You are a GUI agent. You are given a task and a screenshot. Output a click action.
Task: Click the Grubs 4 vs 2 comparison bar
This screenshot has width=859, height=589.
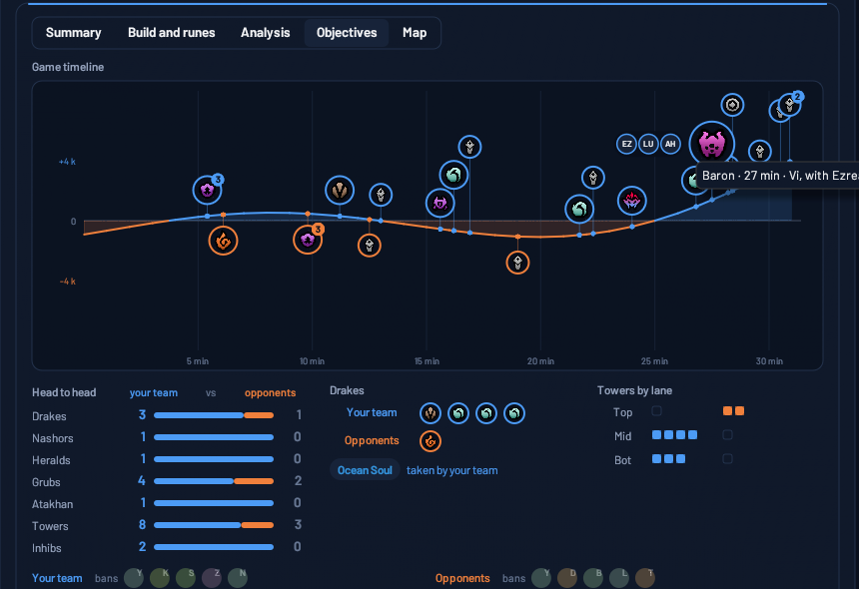214,481
